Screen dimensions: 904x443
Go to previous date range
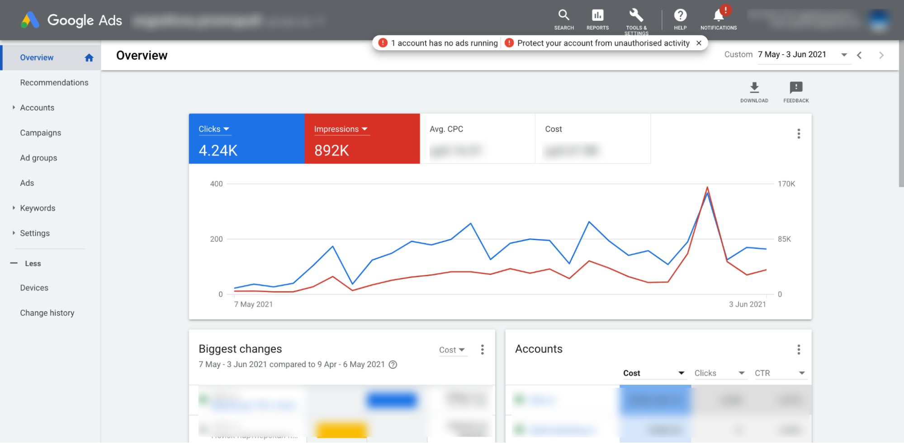[859, 55]
